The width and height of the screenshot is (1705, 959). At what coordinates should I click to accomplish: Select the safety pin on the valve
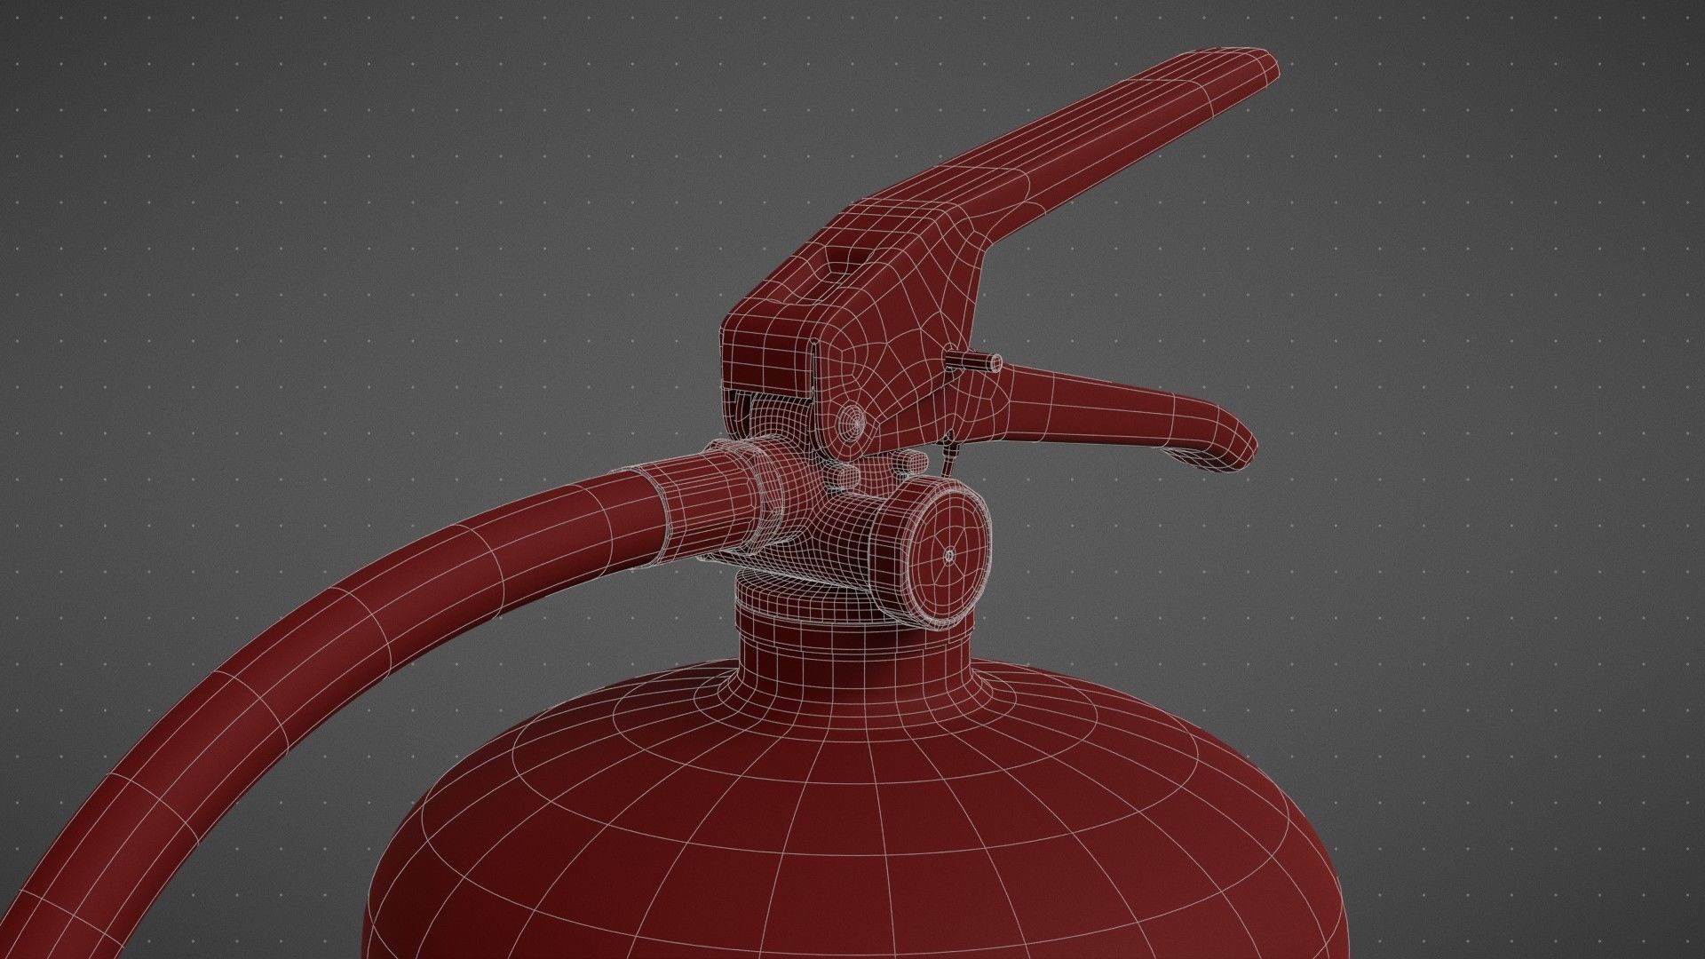pos(972,360)
